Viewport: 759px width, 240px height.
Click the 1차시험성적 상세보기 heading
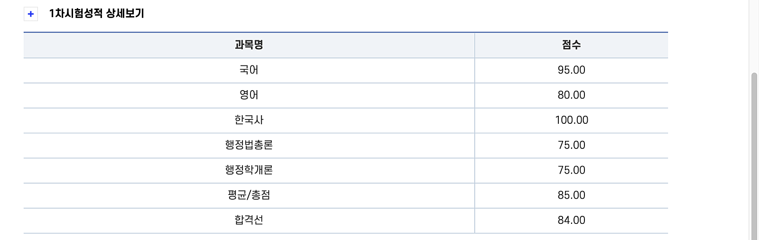(96, 13)
